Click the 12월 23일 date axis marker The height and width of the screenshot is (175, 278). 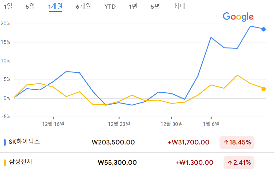[119, 124]
